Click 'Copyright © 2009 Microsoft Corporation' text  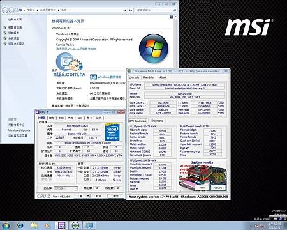coord(82,40)
